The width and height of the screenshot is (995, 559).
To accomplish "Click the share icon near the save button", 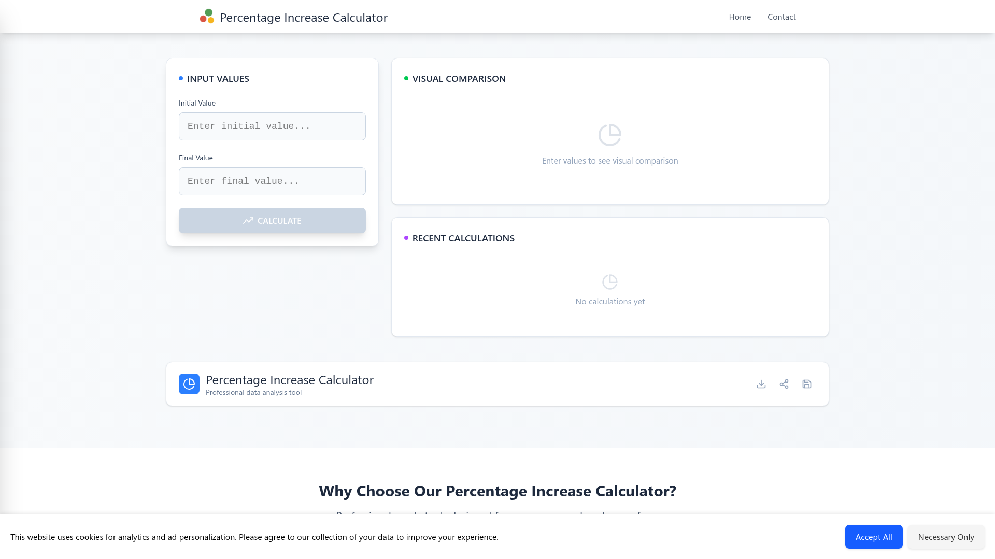I will coord(784,384).
